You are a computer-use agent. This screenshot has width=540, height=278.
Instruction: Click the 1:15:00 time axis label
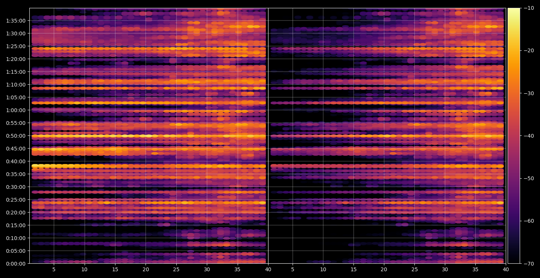[16, 72]
